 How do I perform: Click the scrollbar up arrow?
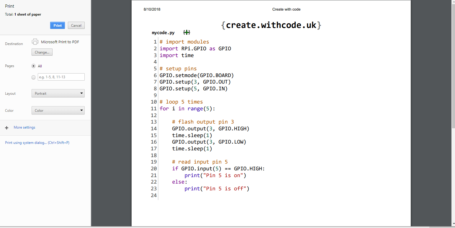point(453,2)
